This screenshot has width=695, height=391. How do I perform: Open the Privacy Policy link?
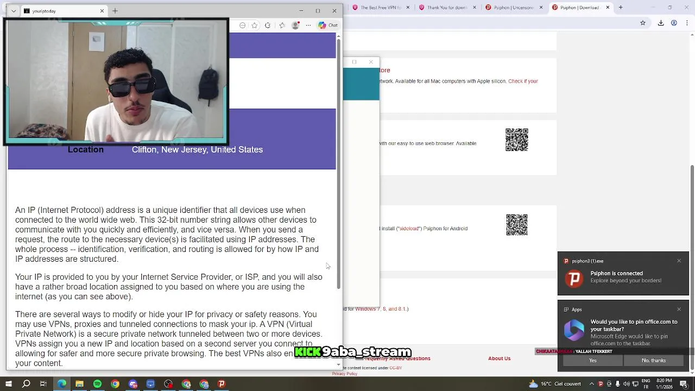(x=345, y=374)
